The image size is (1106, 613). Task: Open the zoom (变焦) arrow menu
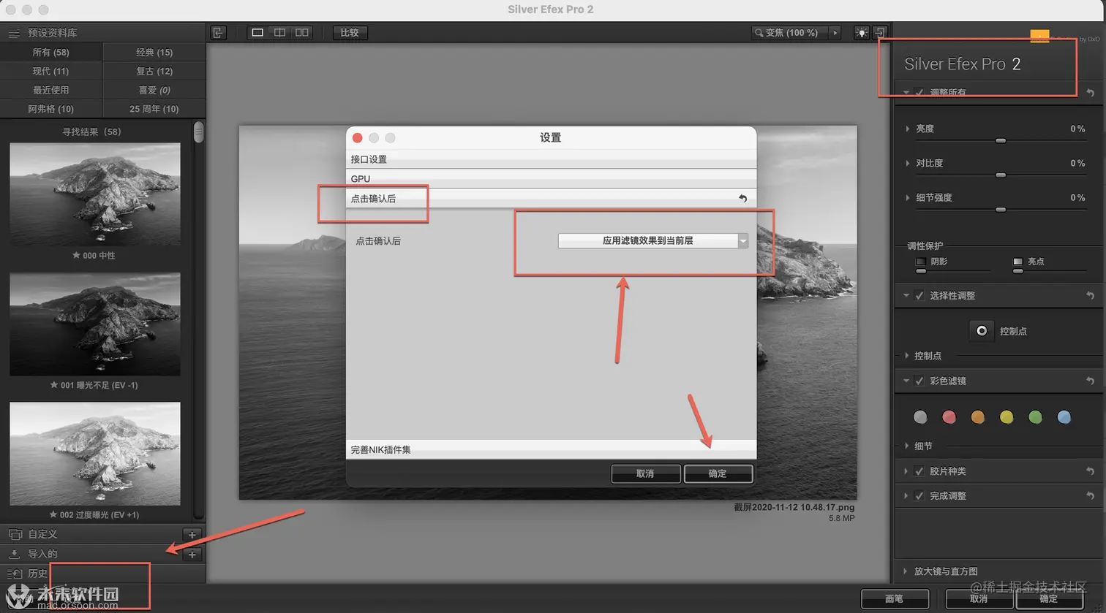[835, 33]
